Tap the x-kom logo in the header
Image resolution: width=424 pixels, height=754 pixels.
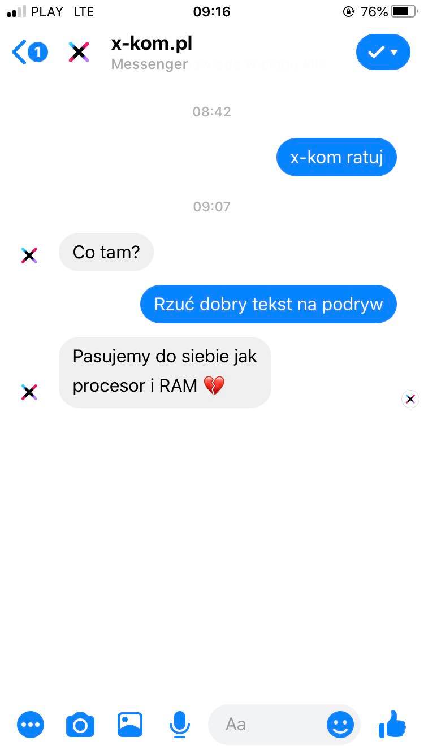pyautogui.click(x=79, y=52)
